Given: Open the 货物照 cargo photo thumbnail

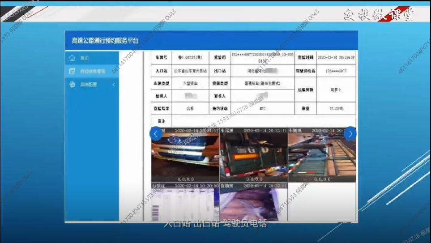Looking at the screenshot, I should tap(253, 202).
